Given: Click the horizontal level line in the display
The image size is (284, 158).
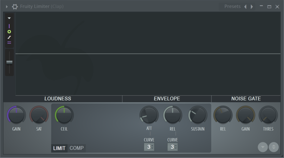Looking at the screenshot, I should click(148, 54).
